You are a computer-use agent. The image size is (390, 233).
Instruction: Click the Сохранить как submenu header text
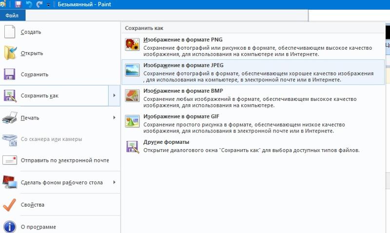[144, 28]
